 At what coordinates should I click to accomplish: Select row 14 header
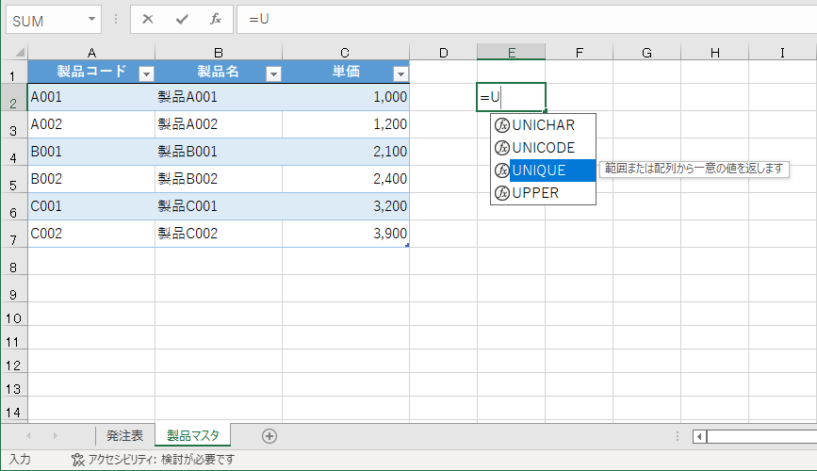tap(13, 409)
